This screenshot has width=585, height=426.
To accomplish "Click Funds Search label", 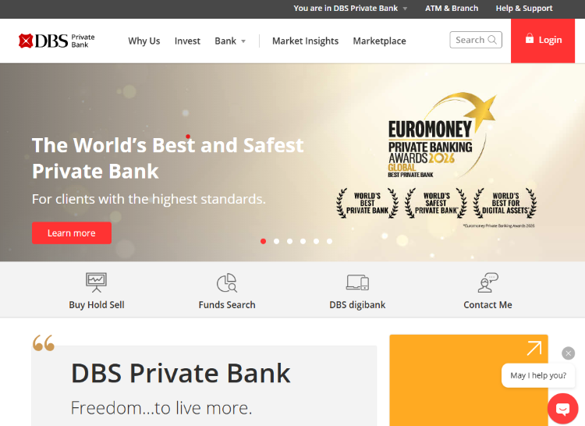I will point(227,305).
